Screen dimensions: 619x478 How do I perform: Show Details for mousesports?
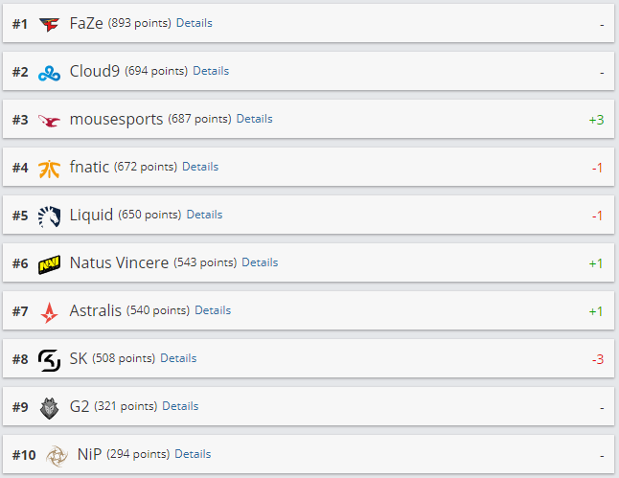pyautogui.click(x=254, y=119)
